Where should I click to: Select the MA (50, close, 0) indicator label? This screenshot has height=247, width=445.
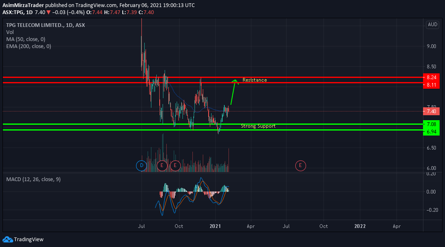(26, 39)
